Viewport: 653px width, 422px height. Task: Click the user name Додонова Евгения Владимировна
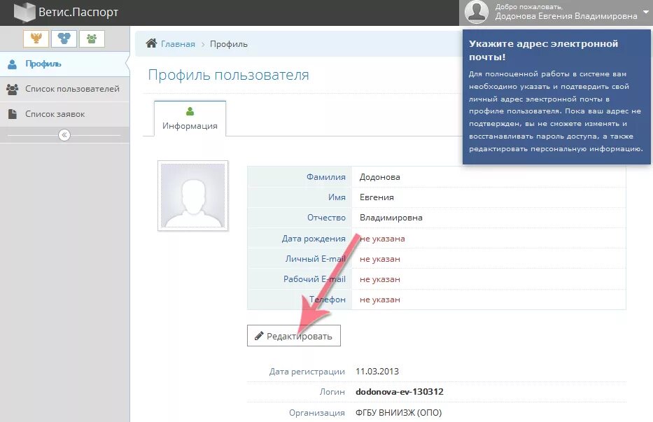coord(566,16)
